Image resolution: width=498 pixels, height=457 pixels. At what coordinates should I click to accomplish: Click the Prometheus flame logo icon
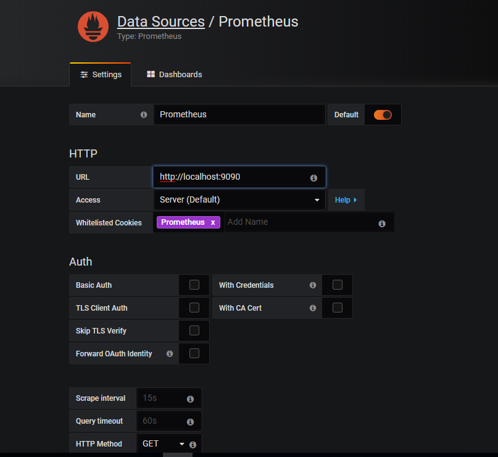point(93,27)
